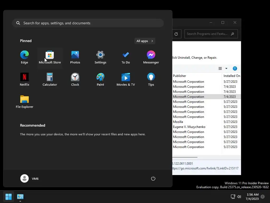Open File Explorer from pinned apps

coord(25,102)
